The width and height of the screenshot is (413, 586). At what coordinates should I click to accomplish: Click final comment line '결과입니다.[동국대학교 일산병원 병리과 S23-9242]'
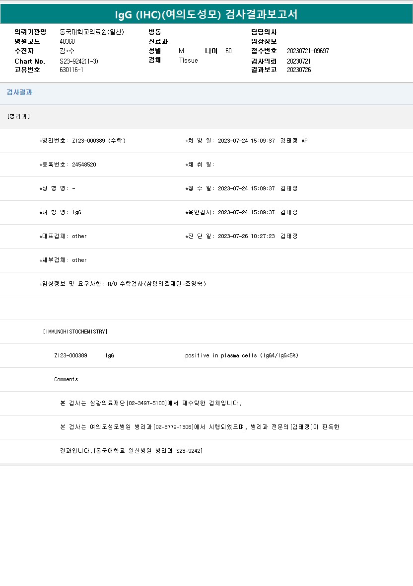[x=132, y=451]
